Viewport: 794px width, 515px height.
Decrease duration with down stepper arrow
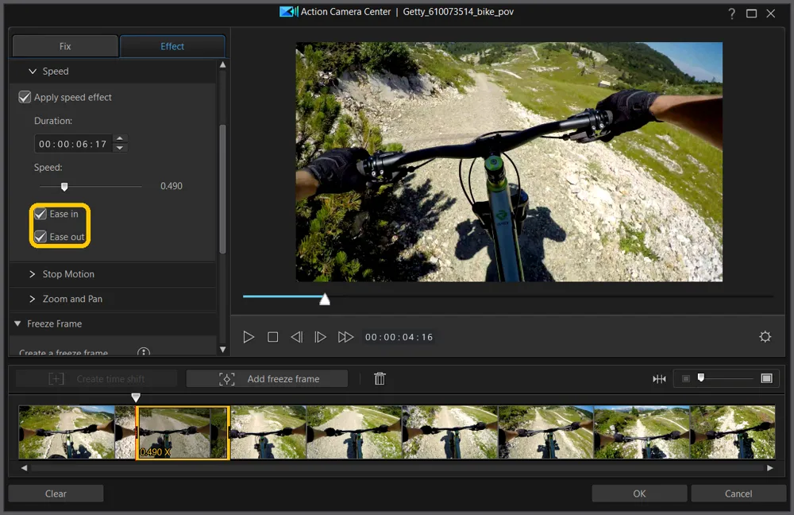pyautogui.click(x=120, y=148)
